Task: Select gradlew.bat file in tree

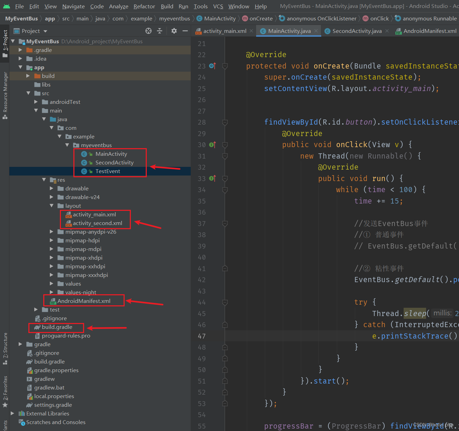Action: click(x=49, y=387)
